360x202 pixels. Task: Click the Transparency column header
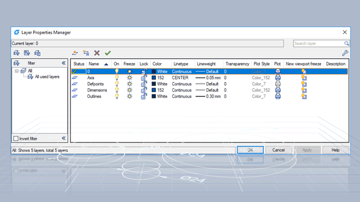(x=237, y=64)
